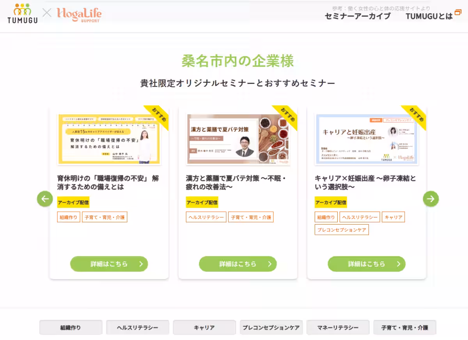Advance carousel with right arrow button
This screenshot has width=468, height=340.
[x=431, y=199]
